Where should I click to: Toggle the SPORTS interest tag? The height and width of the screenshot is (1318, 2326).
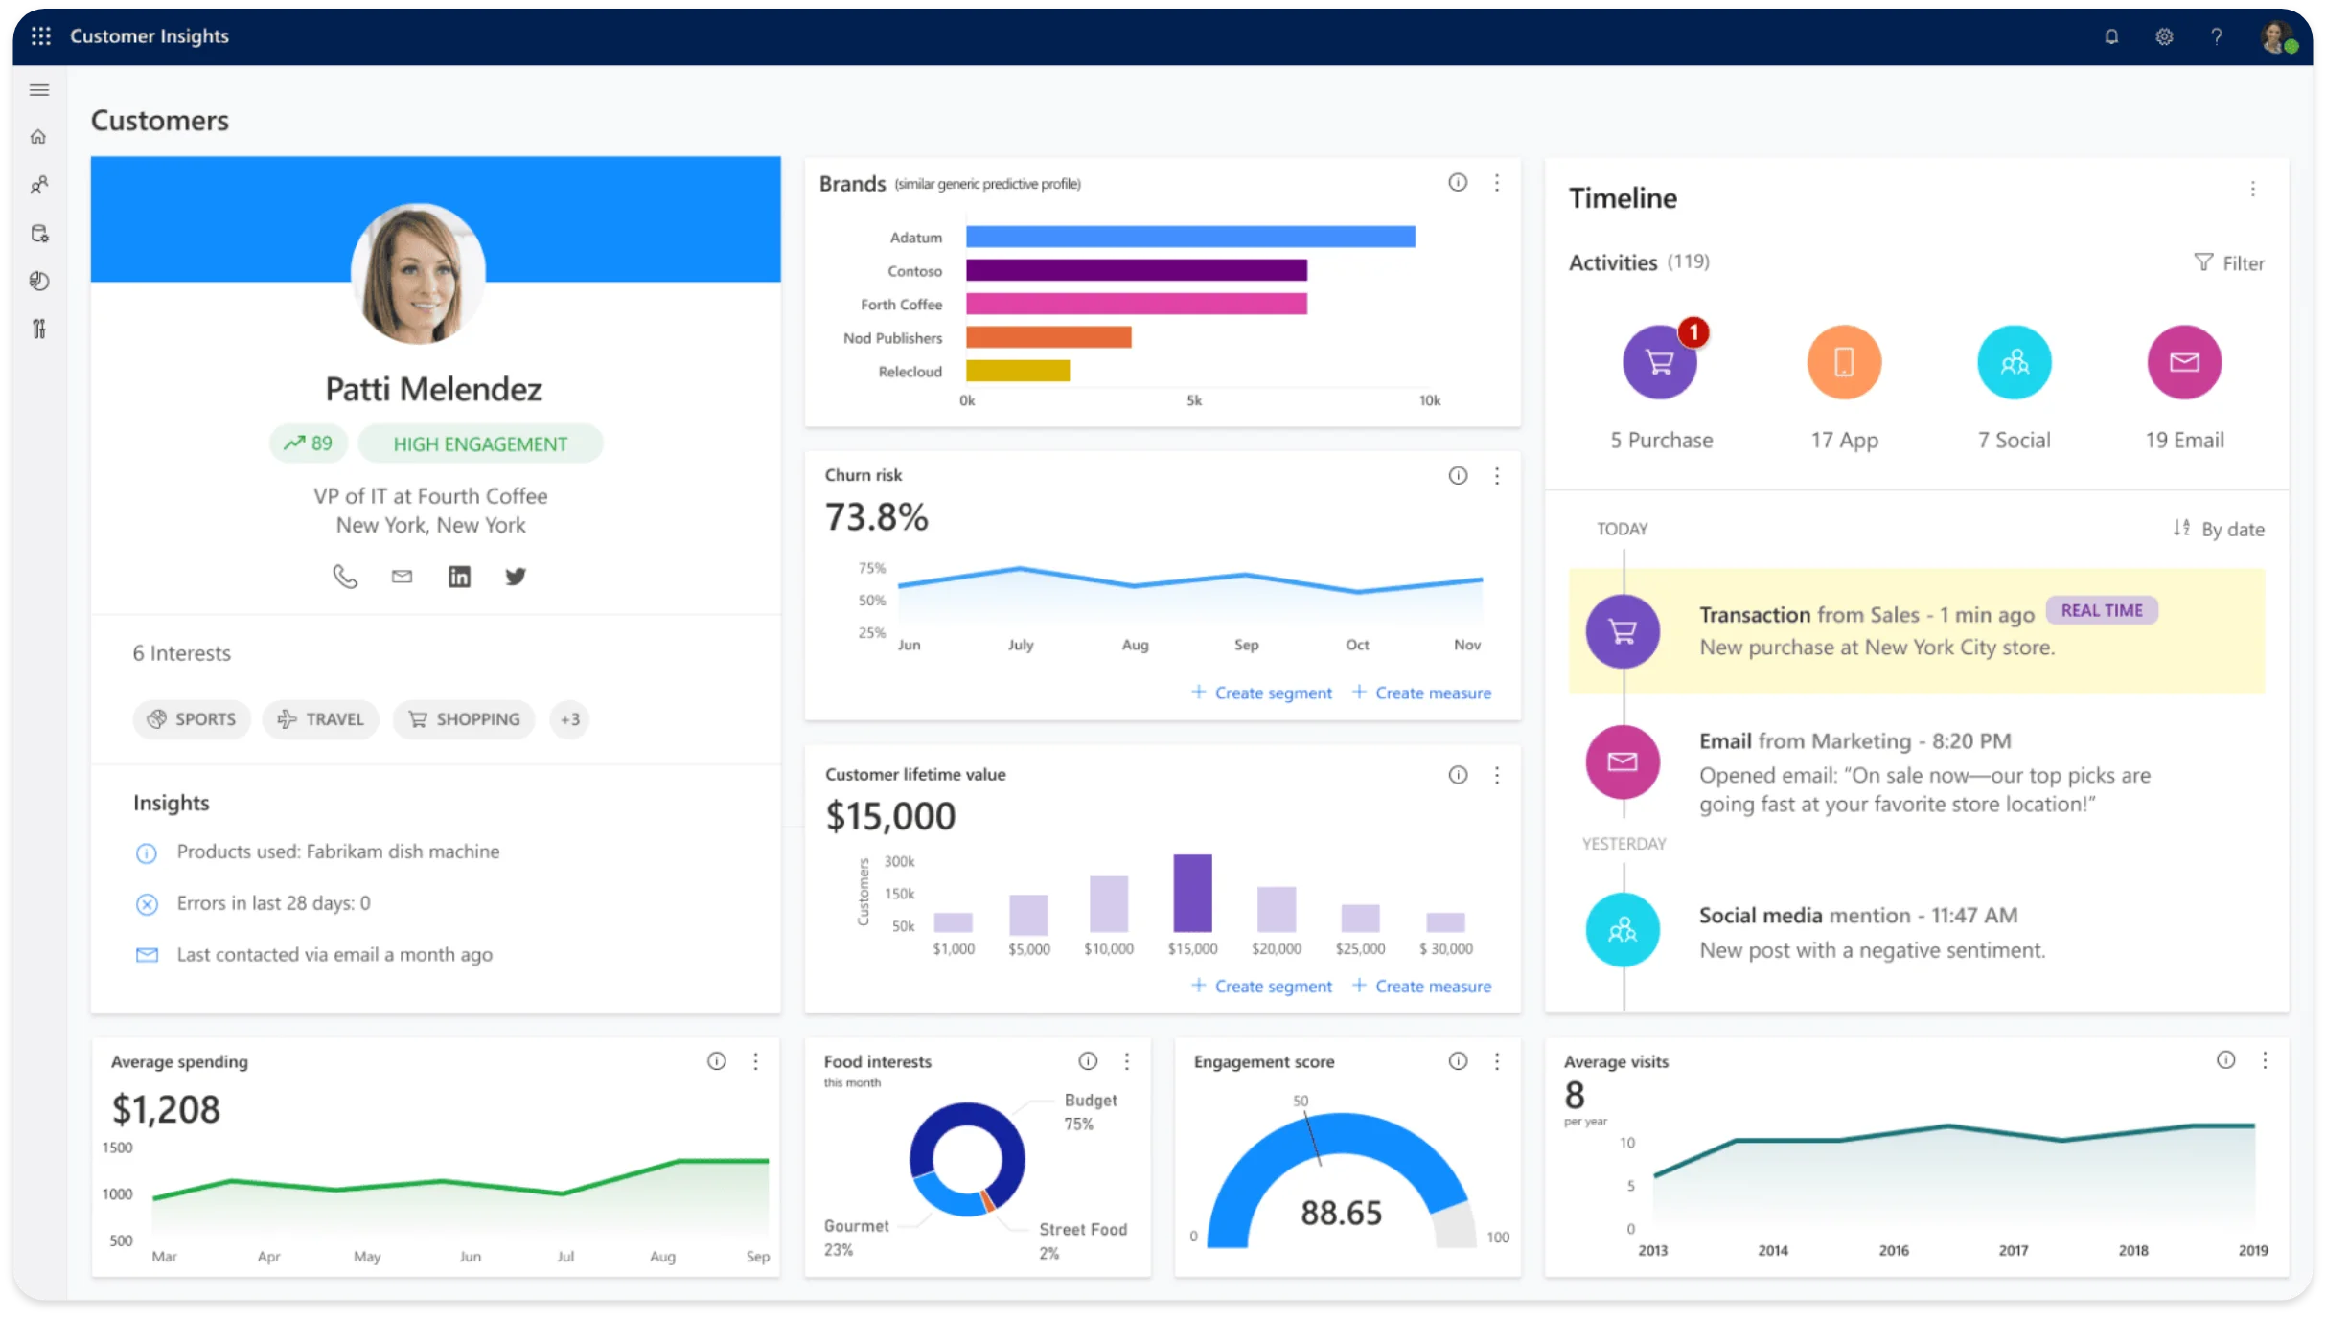192,719
